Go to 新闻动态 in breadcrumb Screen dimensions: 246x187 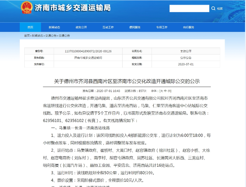tap(37, 36)
